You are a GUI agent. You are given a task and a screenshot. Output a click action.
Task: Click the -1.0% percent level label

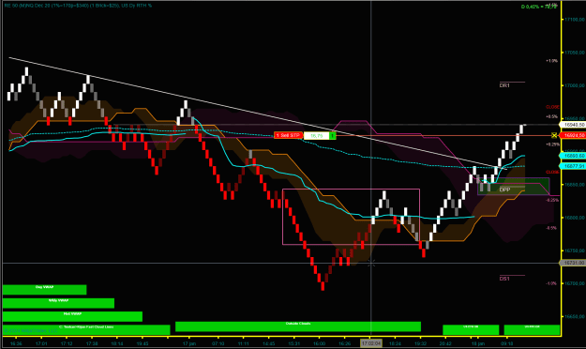click(551, 283)
